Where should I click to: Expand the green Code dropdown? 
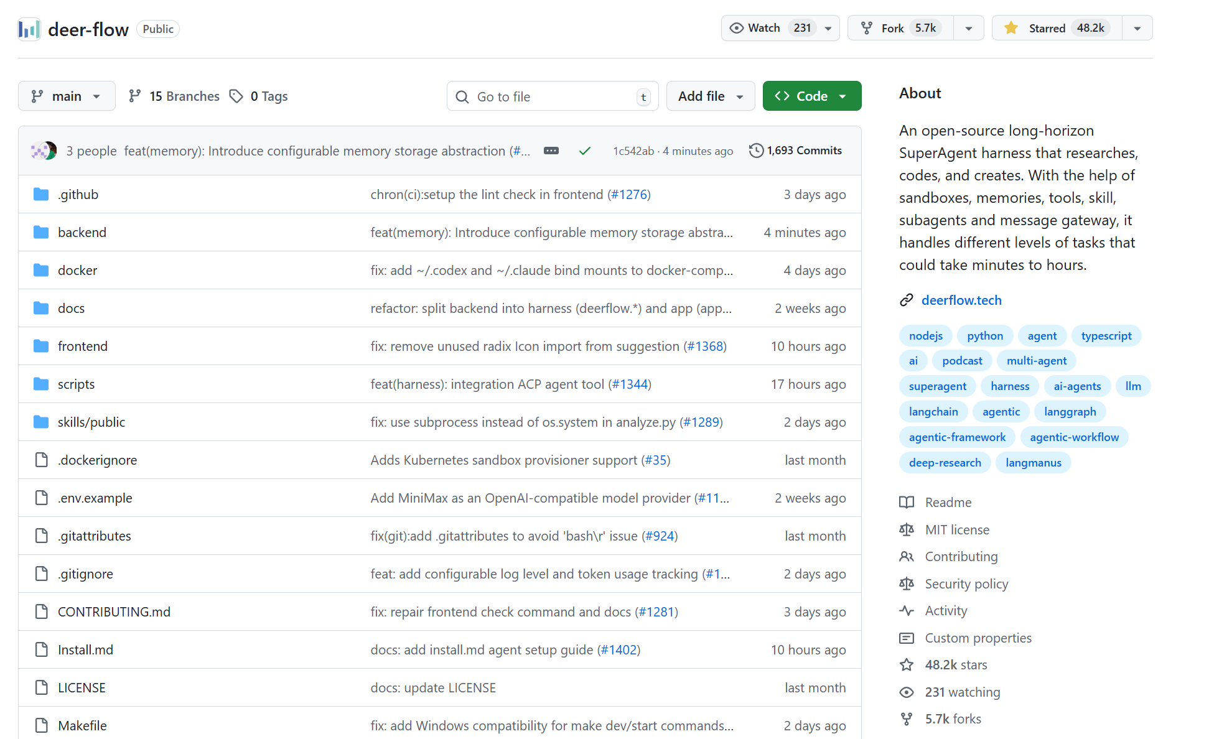pos(811,96)
